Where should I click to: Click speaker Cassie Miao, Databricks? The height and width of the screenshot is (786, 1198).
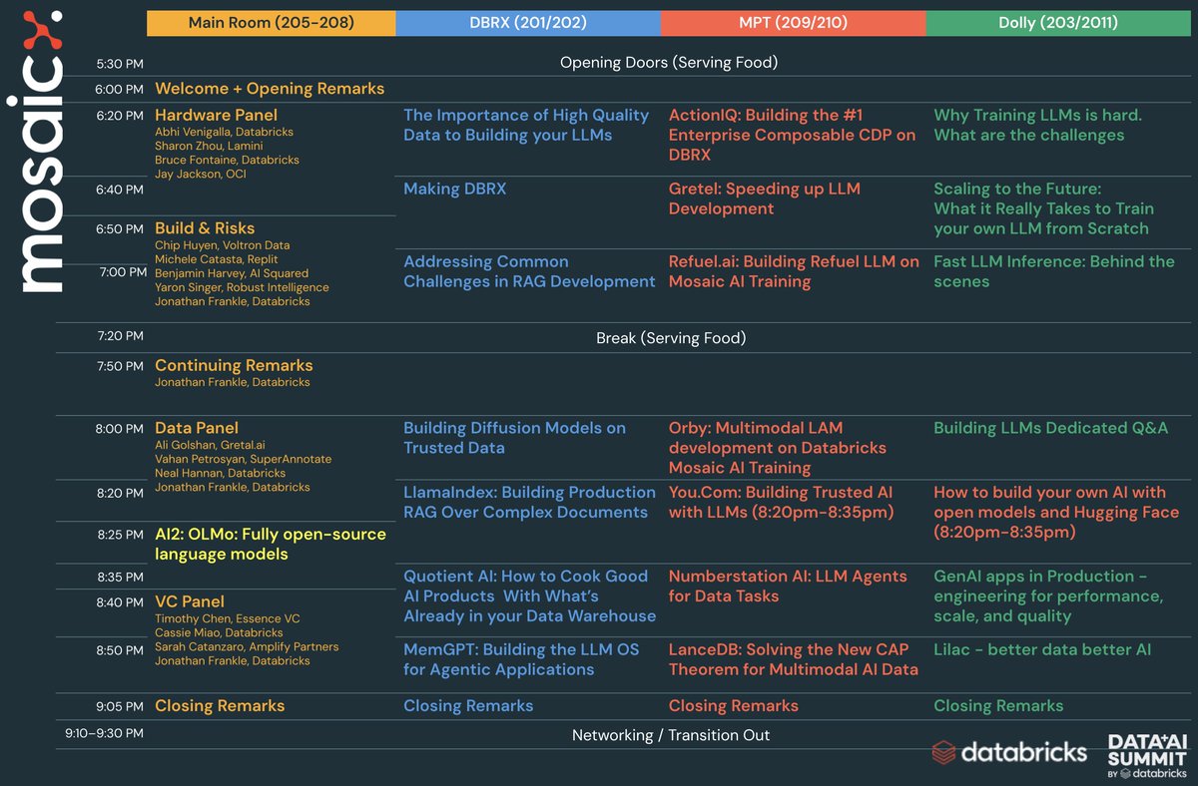(219, 632)
